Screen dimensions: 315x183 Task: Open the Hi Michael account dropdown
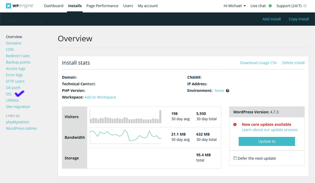pyautogui.click(x=234, y=6)
